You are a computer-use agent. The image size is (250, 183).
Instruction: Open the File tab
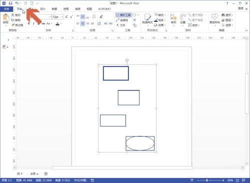click(x=6, y=9)
